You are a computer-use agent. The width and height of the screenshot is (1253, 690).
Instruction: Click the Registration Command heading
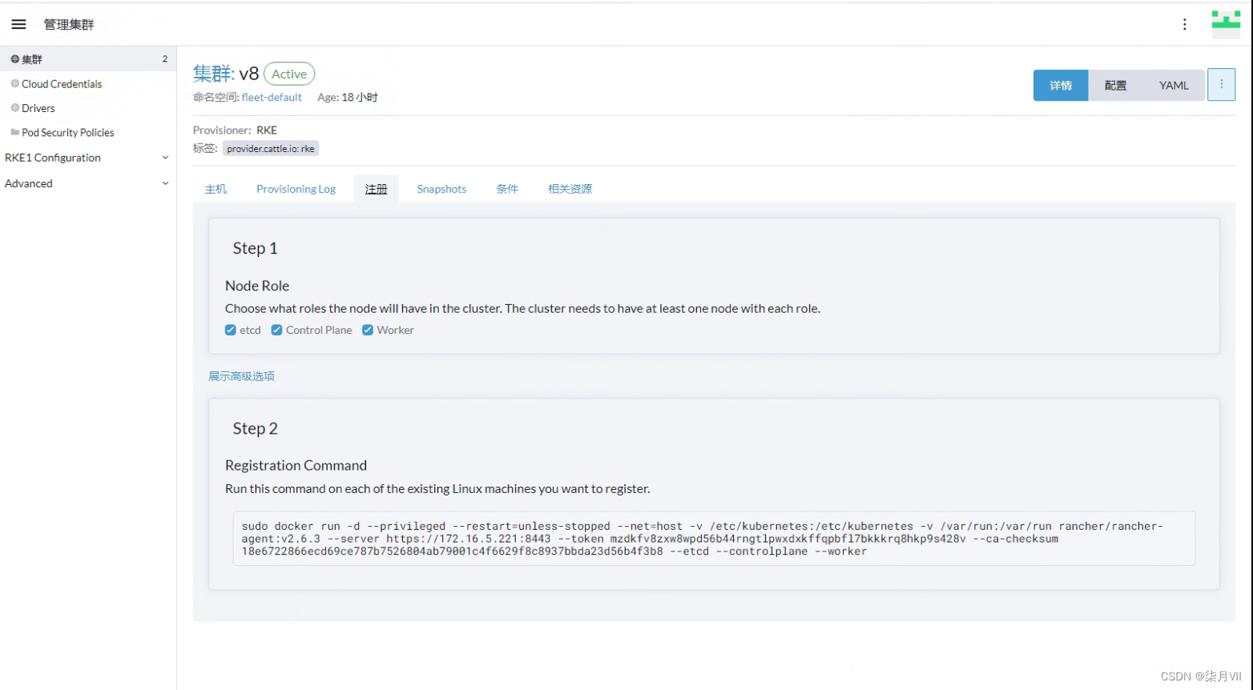coord(296,465)
